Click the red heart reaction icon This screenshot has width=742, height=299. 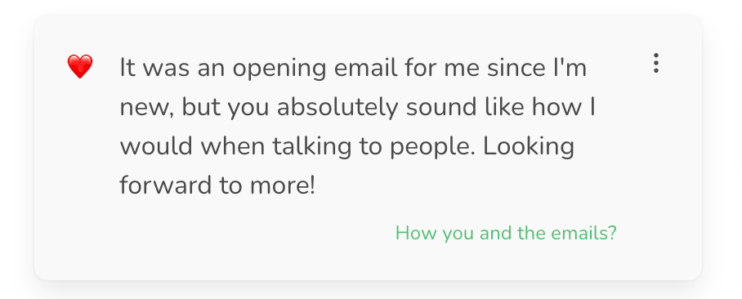point(80,67)
